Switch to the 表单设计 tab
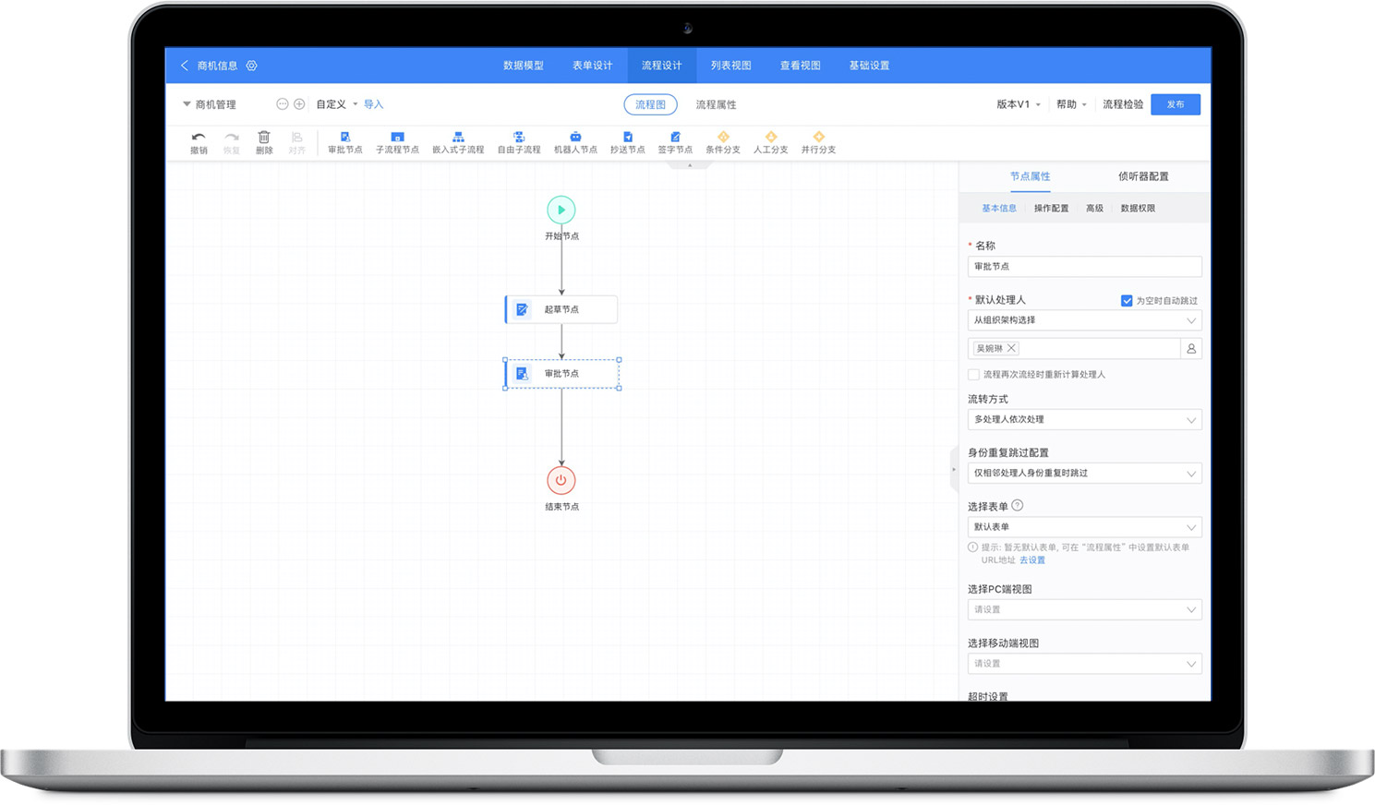 click(x=592, y=66)
